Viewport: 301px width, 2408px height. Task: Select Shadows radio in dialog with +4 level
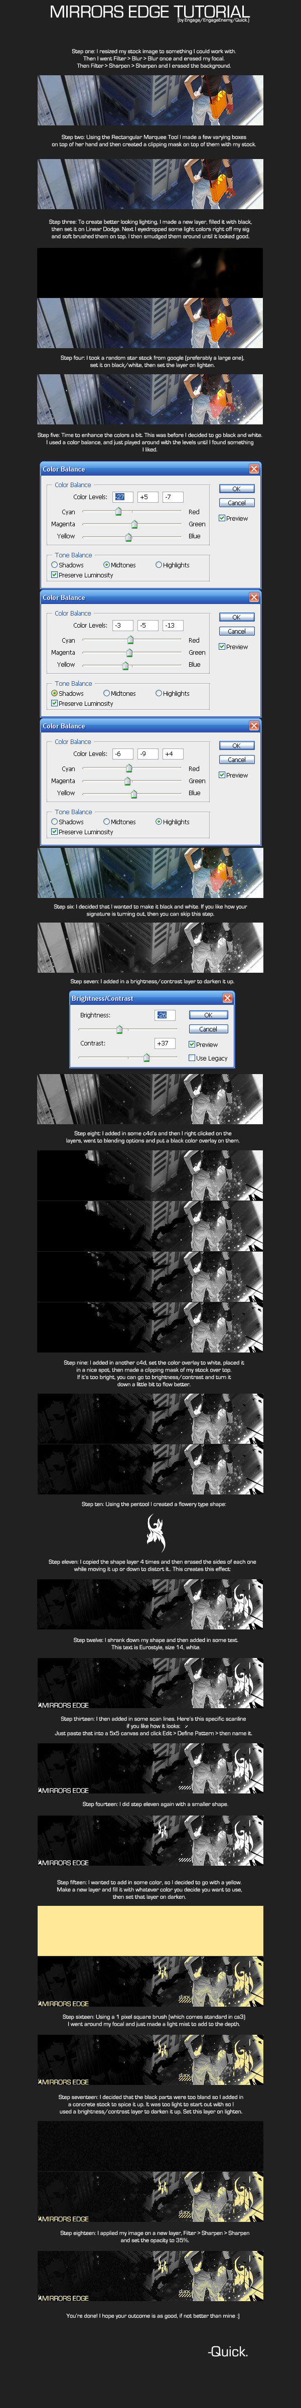pyautogui.click(x=67, y=822)
